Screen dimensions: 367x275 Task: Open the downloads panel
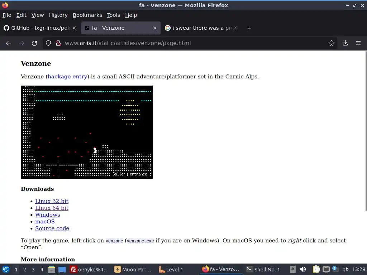click(345, 43)
